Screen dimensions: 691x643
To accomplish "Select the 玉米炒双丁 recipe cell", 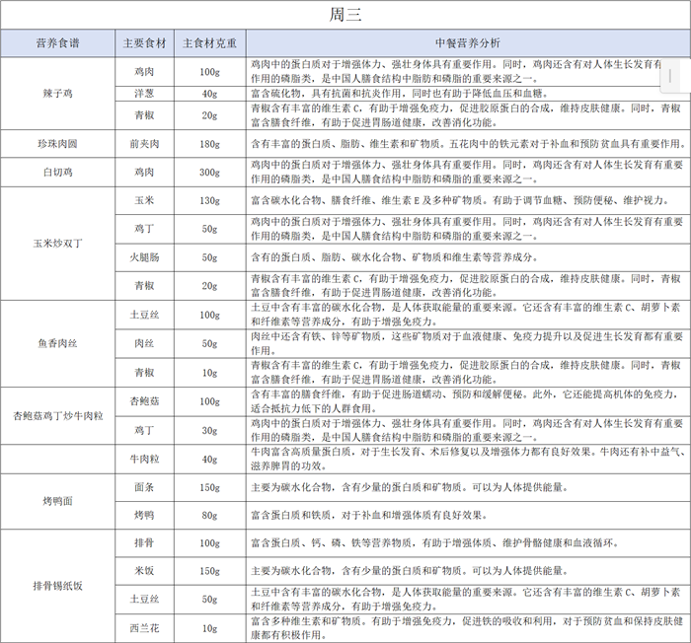I will pyautogui.click(x=57, y=243).
